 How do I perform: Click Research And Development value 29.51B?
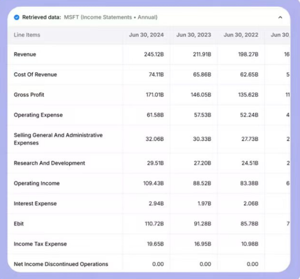[155, 163]
